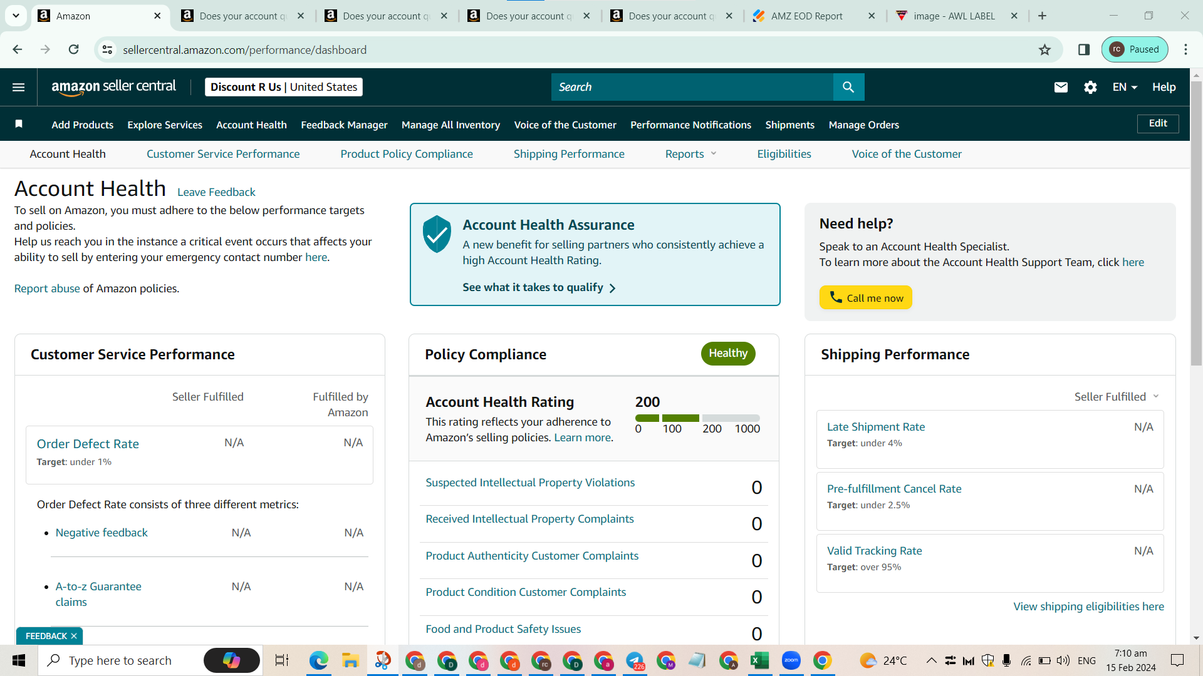
Task: Click the Amazon Seller Central logo
Action: click(x=113, y=87)
